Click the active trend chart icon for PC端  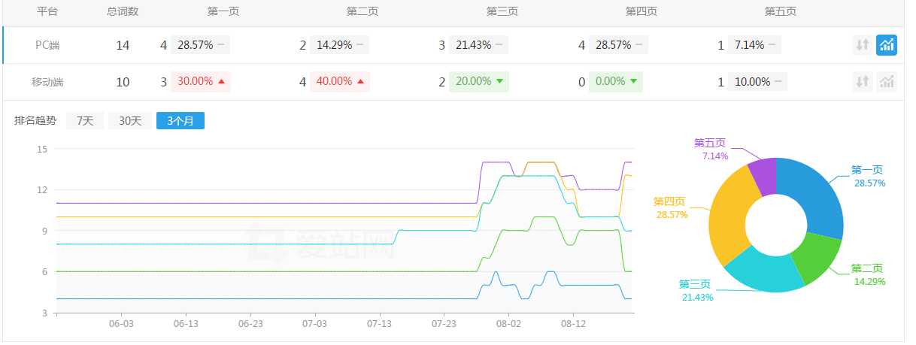click(887, 45)
